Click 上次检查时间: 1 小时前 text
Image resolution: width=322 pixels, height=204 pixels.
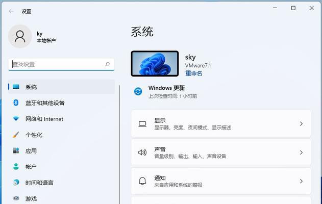172,96
